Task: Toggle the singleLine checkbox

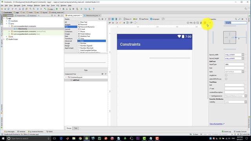Action: pos(226,75)
